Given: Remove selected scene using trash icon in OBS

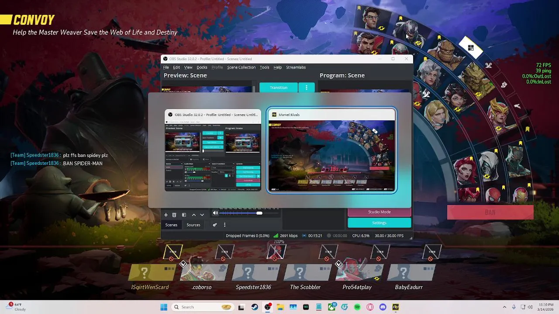Looking at the screenshot, I should (x=174, y=215).
